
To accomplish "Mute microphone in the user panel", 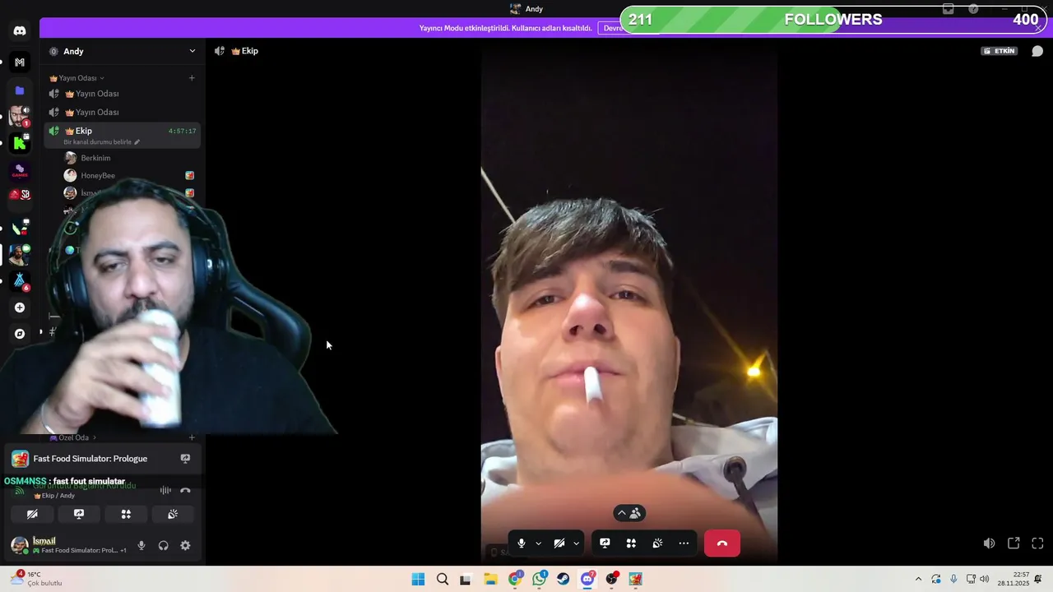I will 141,545.
